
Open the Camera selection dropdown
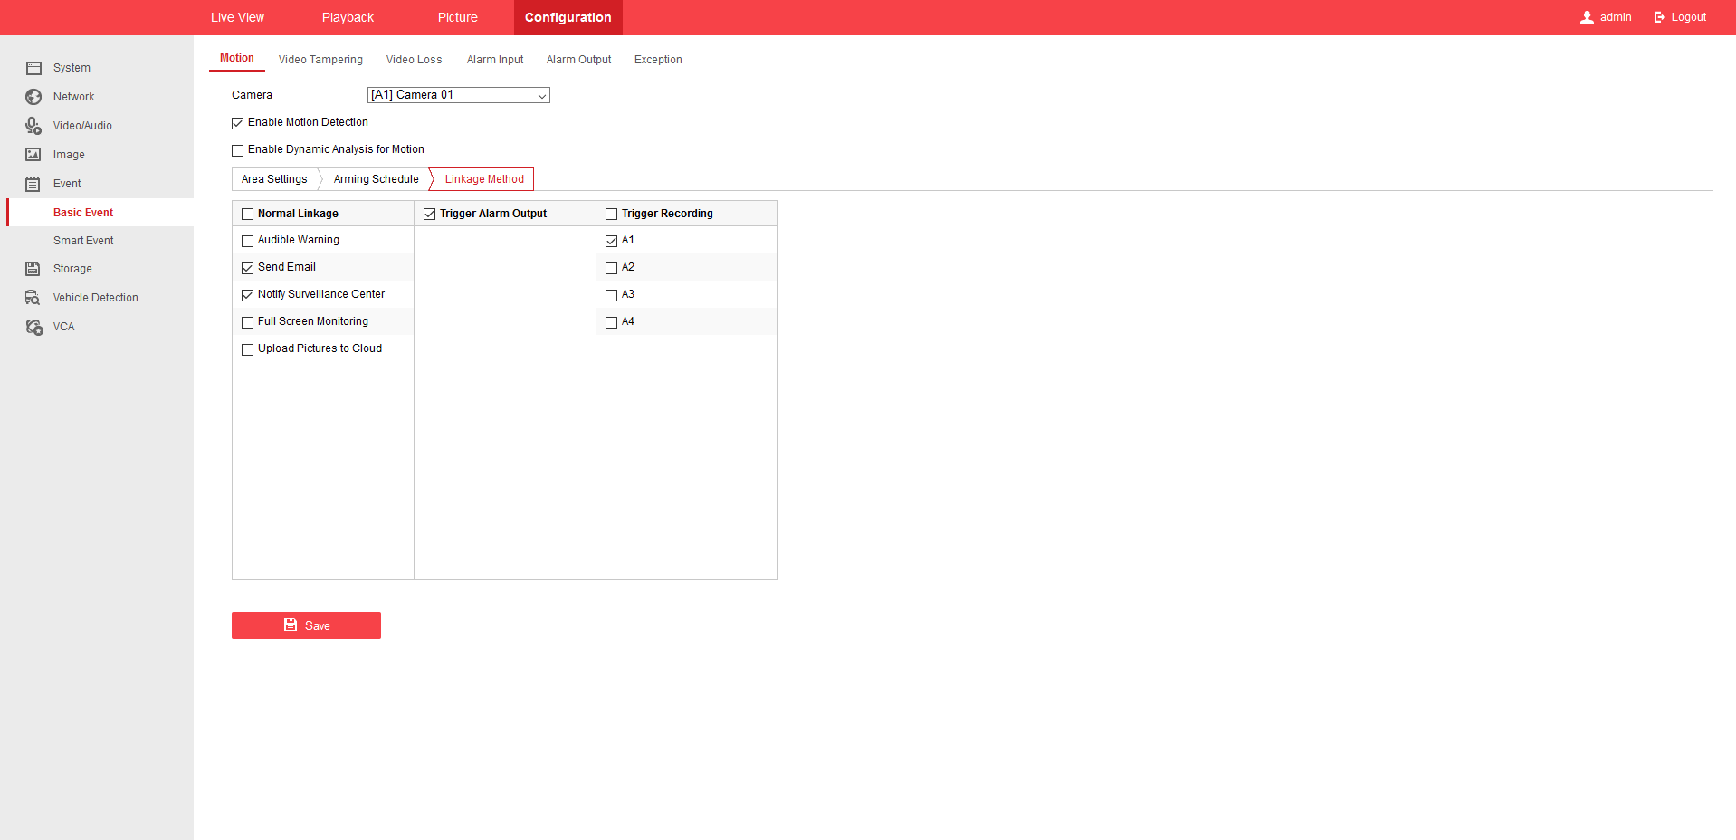point(458,95)
